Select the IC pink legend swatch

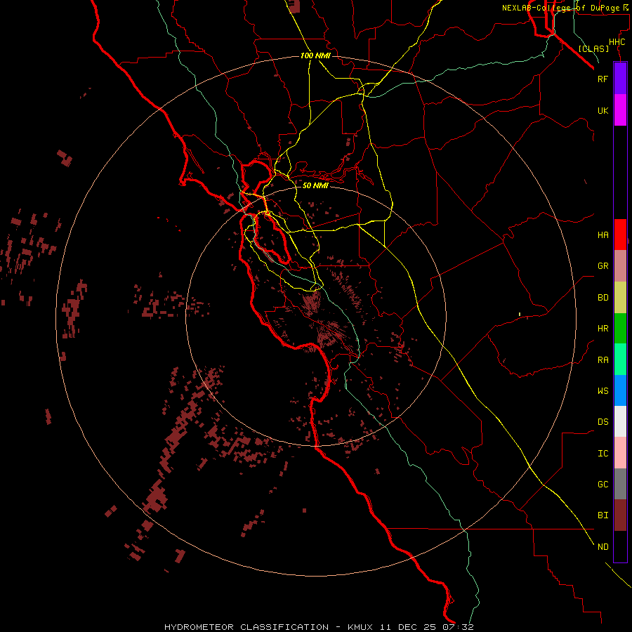[x=620, y=453]
